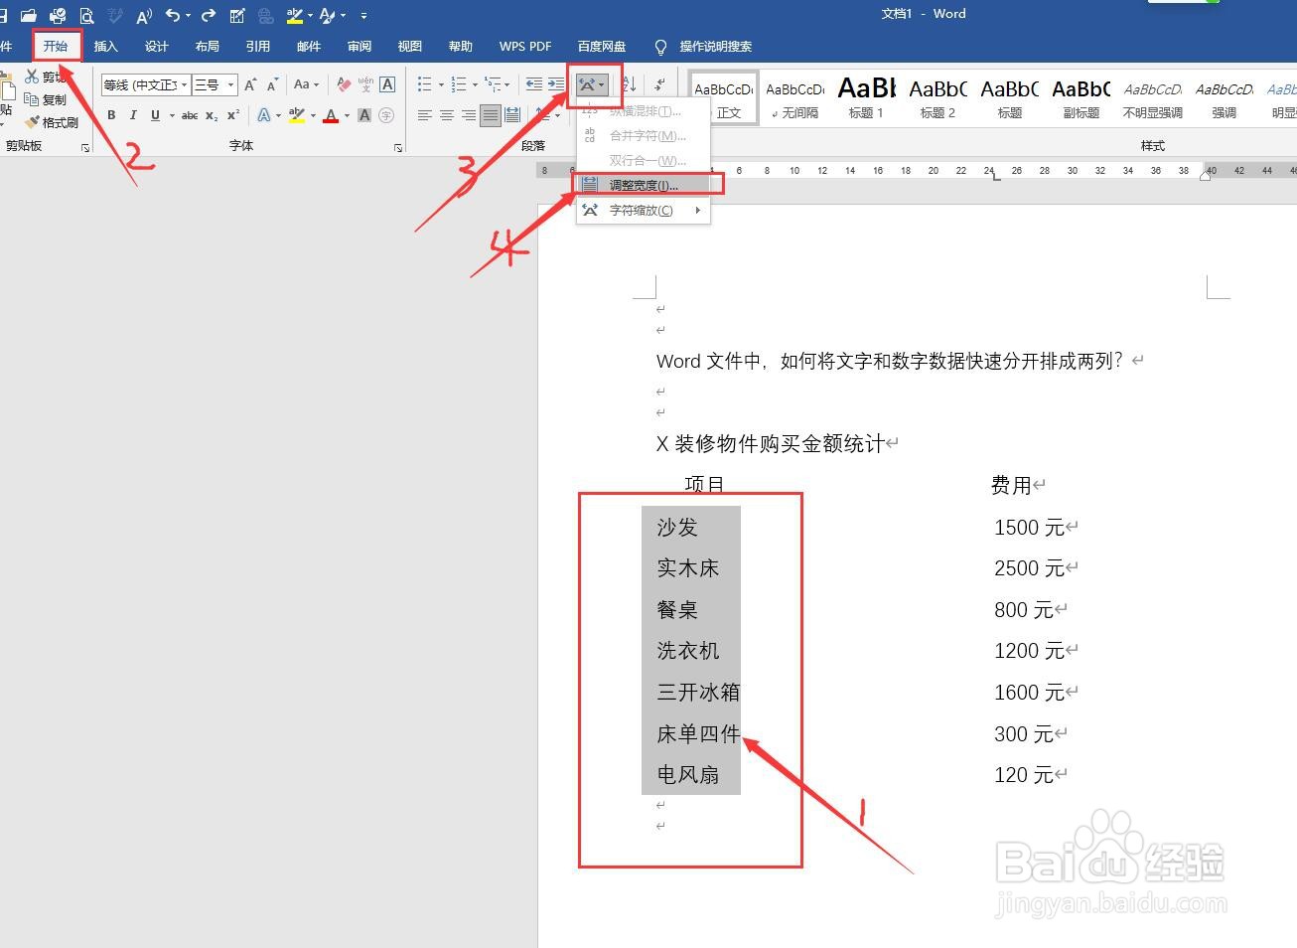Open the sort (排序) tool
This screenshot has width=1297, height=948.
pos(630,84)
